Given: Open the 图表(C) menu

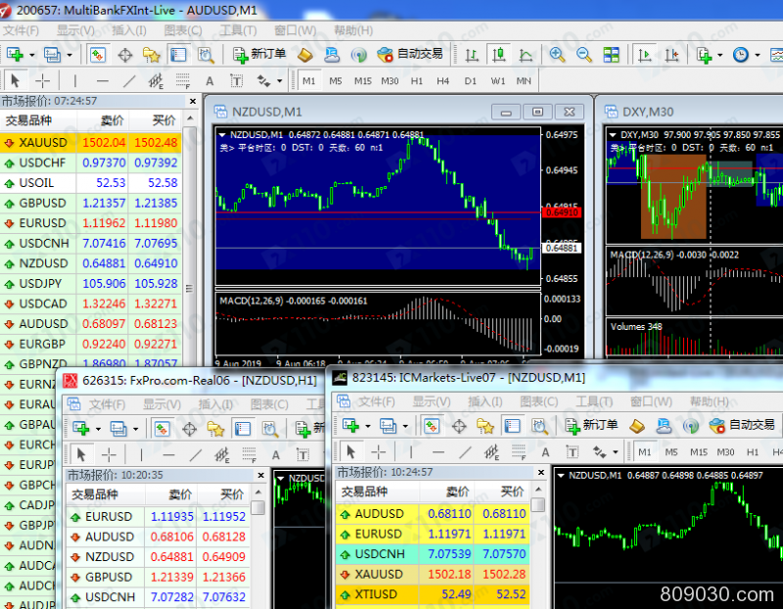Looking at the screenshot, I should (x=183, y=30).
